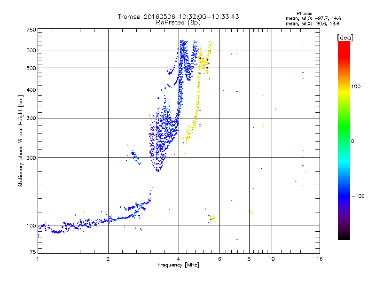The width and height of the screenshot is (376, 282).
Task: Click the '0' colorbar tick label
Action: [x=352, y=141]
